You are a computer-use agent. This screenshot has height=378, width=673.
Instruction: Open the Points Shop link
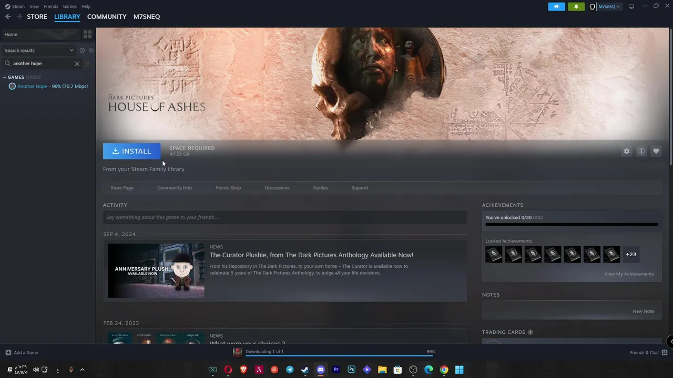[228, 188]
